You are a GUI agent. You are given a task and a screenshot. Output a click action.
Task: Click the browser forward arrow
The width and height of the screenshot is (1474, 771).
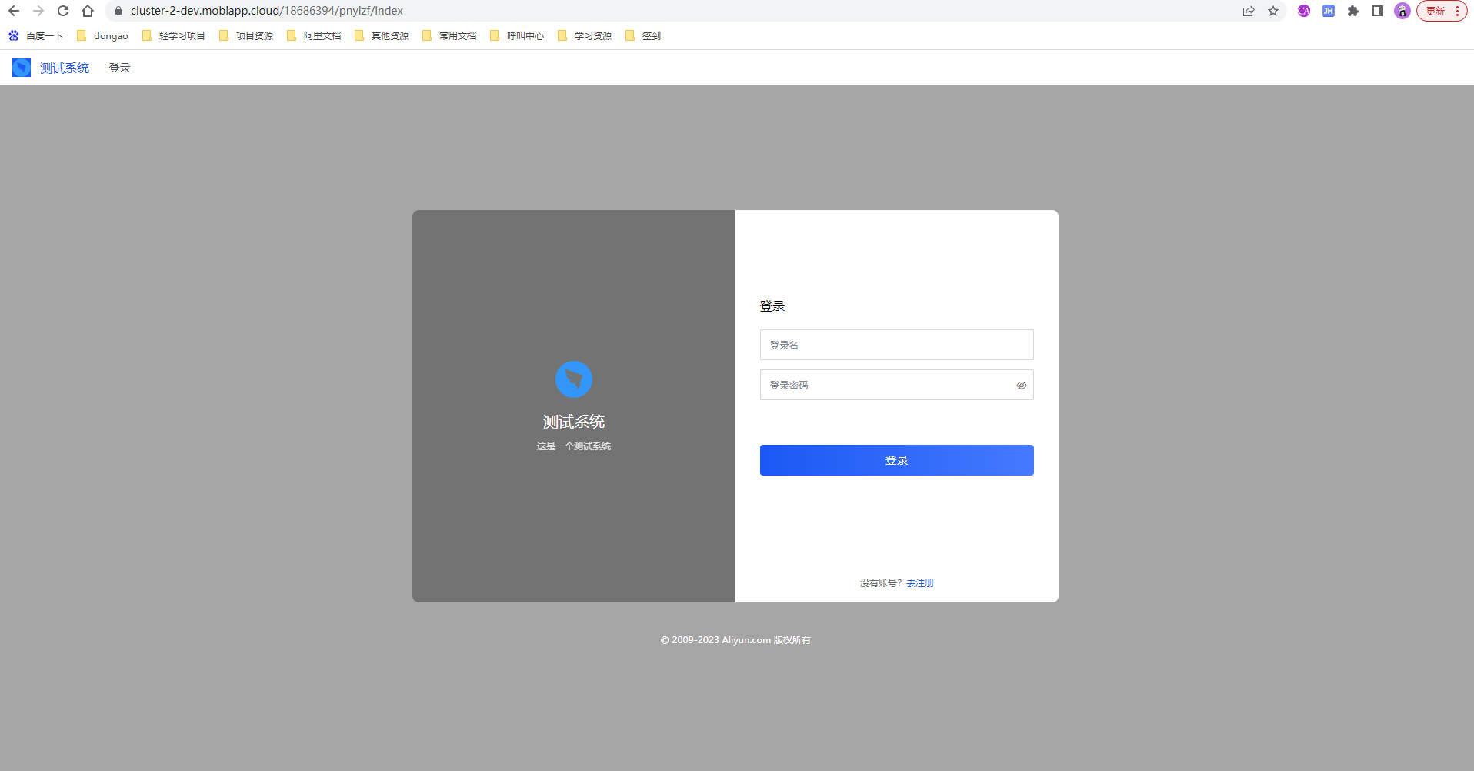tap(38, 11)
